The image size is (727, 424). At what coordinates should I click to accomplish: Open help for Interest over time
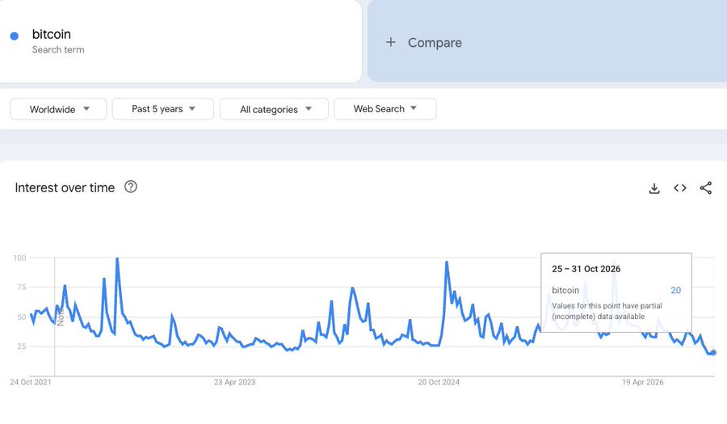(131, 187)
